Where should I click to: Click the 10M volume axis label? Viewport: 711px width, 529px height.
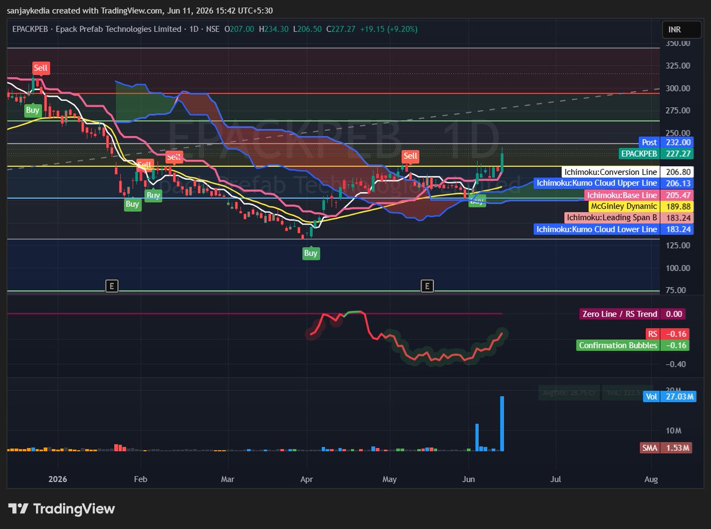click(673, 430)
